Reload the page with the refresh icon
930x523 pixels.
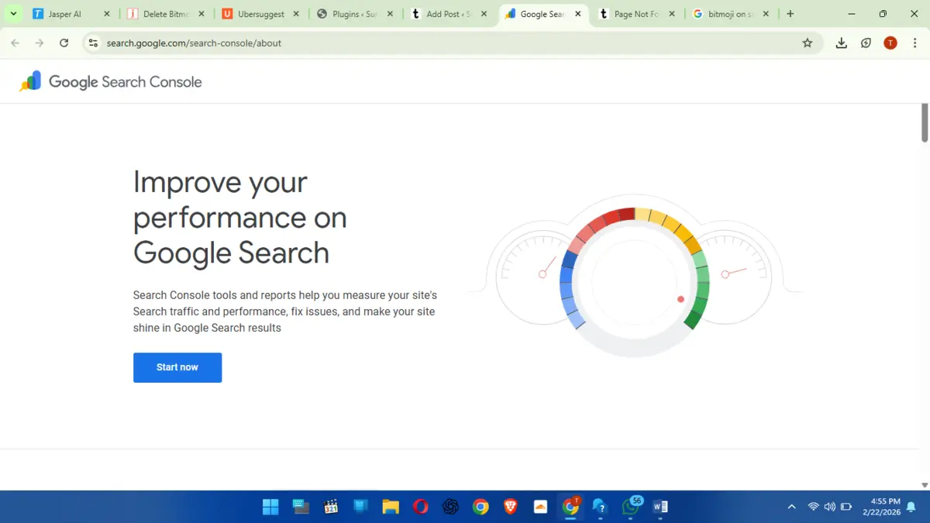coord(64,43)
